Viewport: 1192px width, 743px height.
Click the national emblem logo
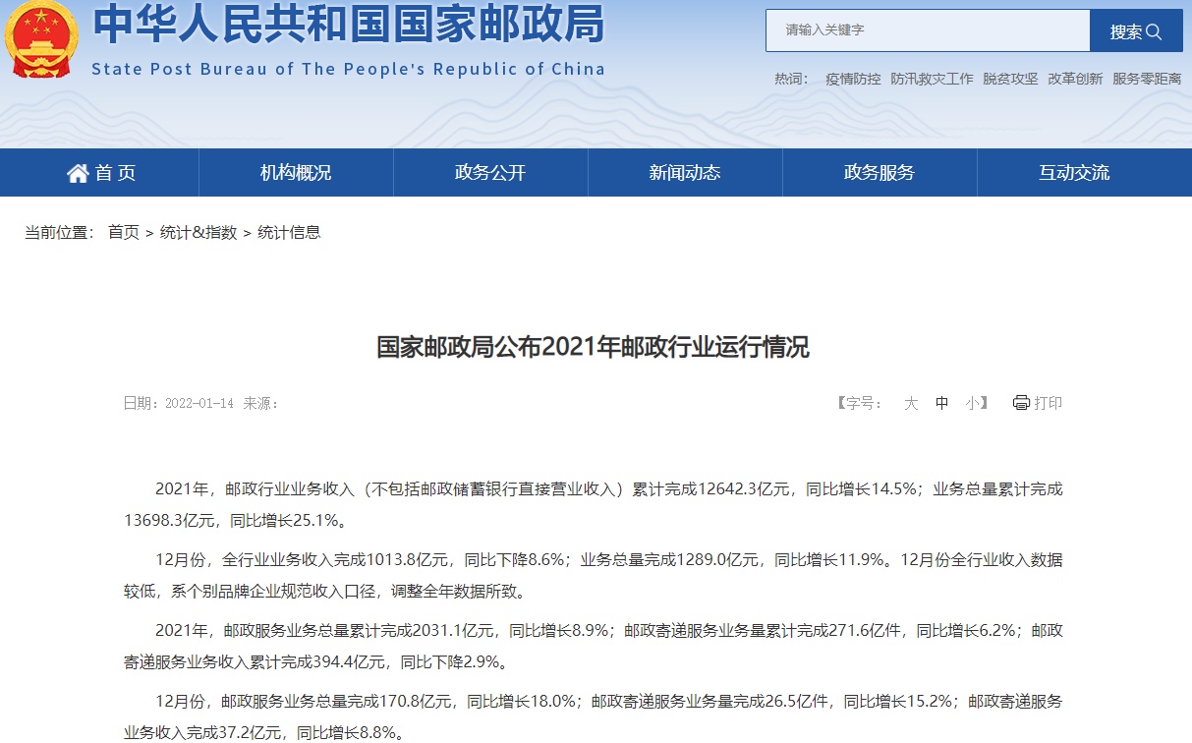coord(41,39)
